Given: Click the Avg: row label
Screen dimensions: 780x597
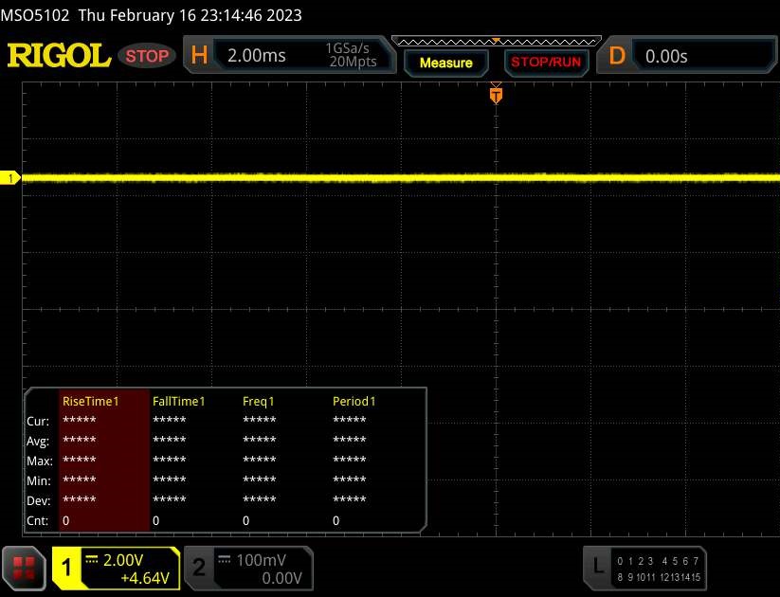Looking at the screenshot, I should coord(38,442).
